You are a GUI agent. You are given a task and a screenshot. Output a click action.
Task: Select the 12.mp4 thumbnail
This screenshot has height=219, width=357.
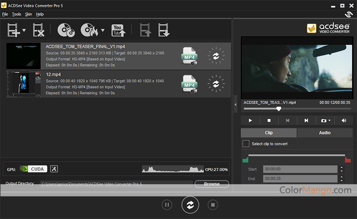coord(24,84)
